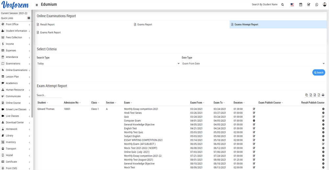Switch to the Result Report tab
This screenshot has height=170, width=329.
[47, 25]
